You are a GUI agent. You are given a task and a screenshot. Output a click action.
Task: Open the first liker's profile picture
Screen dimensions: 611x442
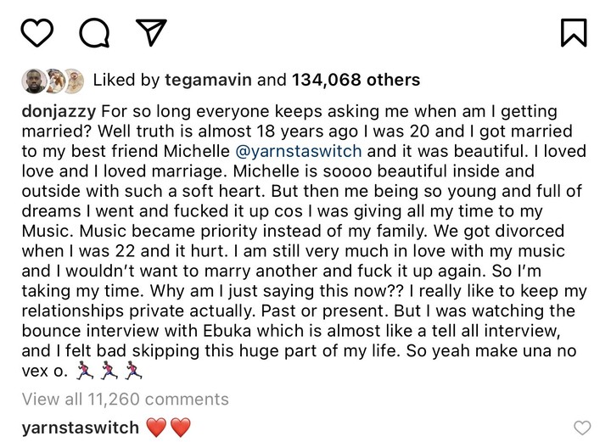(x=33, y=81)
